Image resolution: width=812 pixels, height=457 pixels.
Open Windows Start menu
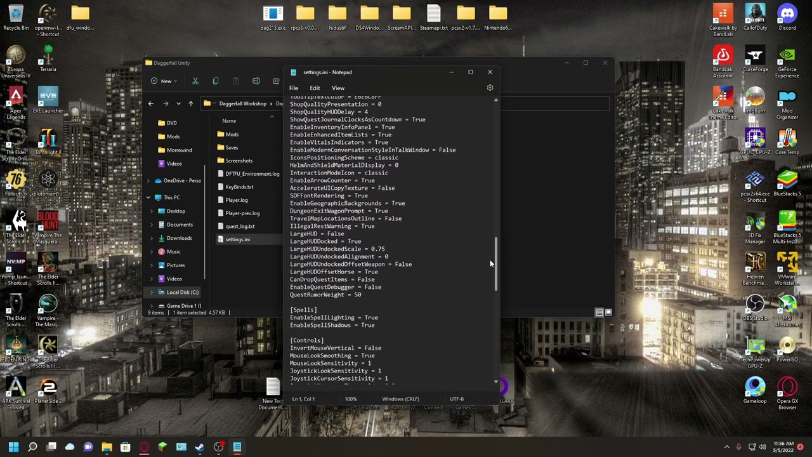pyautogui.click(x=14, y=447)
